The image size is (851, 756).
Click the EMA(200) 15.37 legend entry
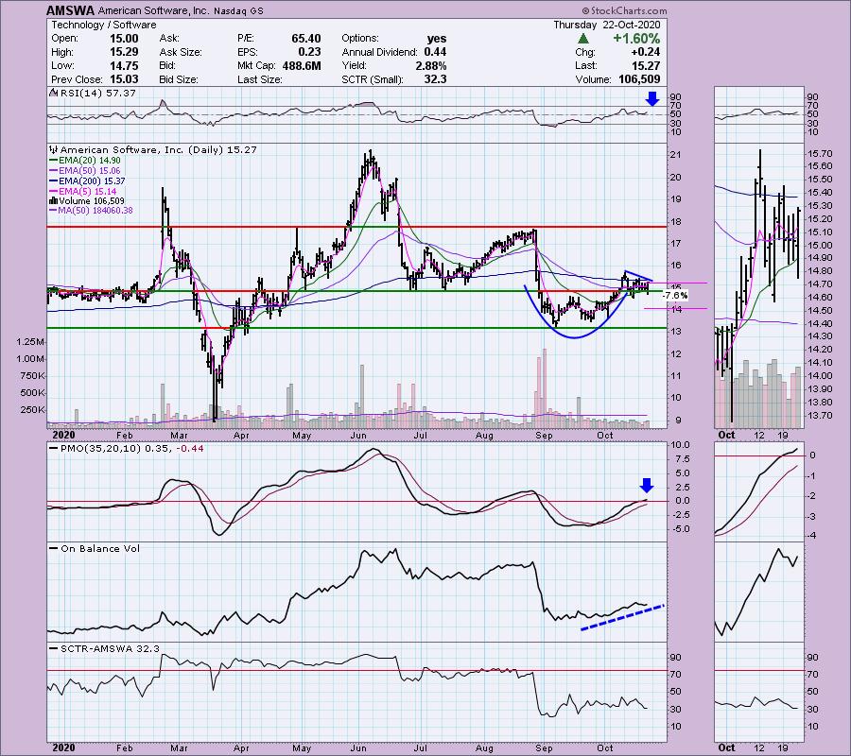96,180
